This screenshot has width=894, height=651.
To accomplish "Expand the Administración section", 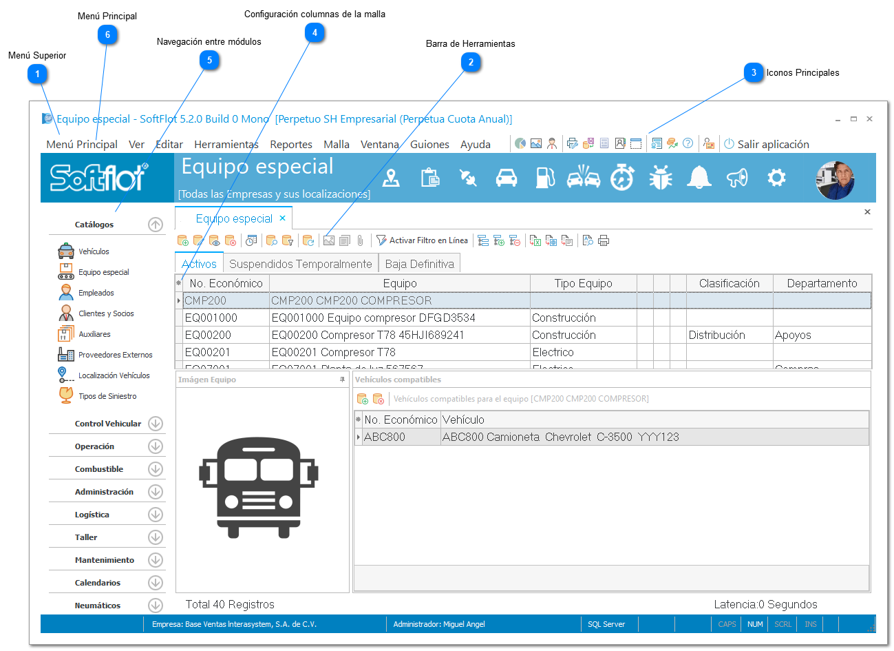I will (x=156, y=492).
